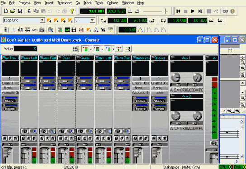Click the tempo field showing 113.85
246x169 pixels.
127,30
